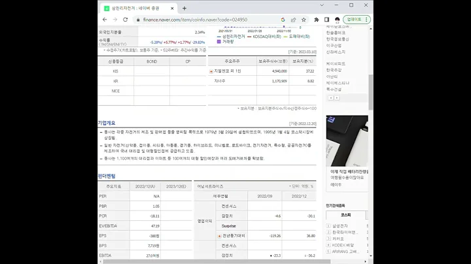Open the tab search chevron
This screenshot has height=264, width=471.
pos(322,5)
